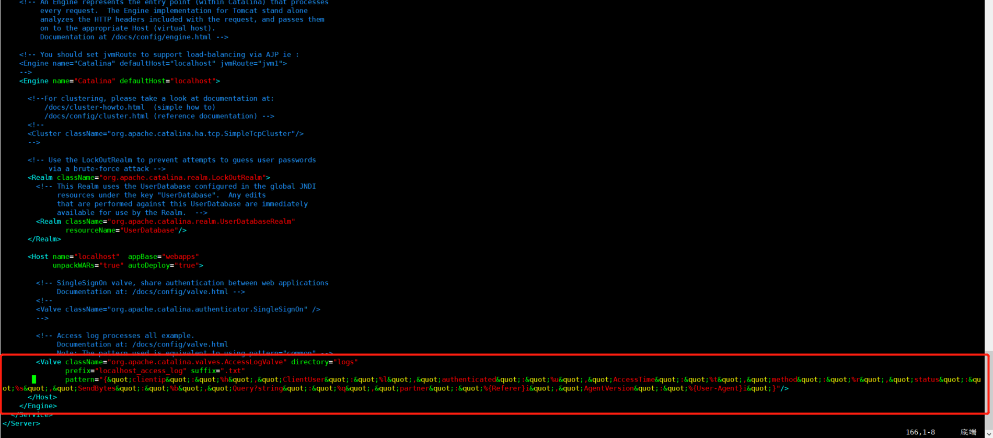Click "ClientUser" in the access log pattern

click(304, 379)
